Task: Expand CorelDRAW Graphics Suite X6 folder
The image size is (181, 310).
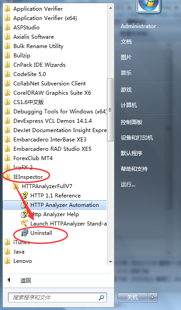Action: [52, 93]
